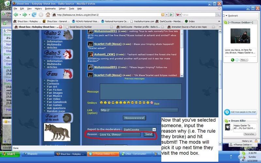This screenshot has height=163, width=261.
Task: Go back using the green Back arrow
Action: [x=16, y=15]
